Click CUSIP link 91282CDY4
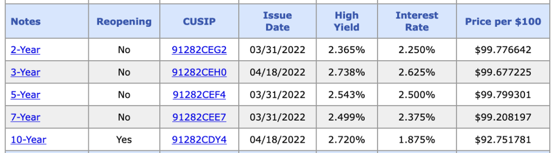Viewport: 557px width, 153px height. pyautogui.click(x=199, y=140)
